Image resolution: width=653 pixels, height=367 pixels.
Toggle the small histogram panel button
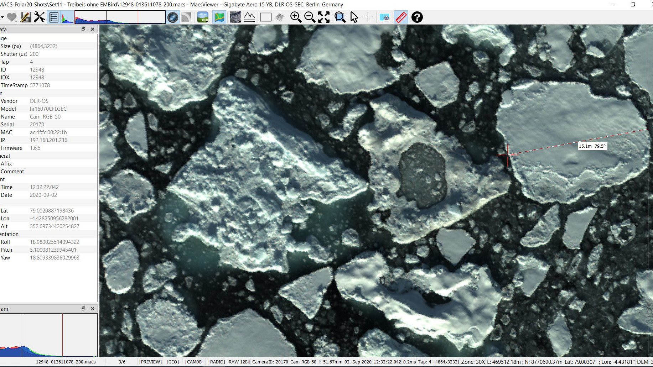pyautogui.click(x=67, y=17)
